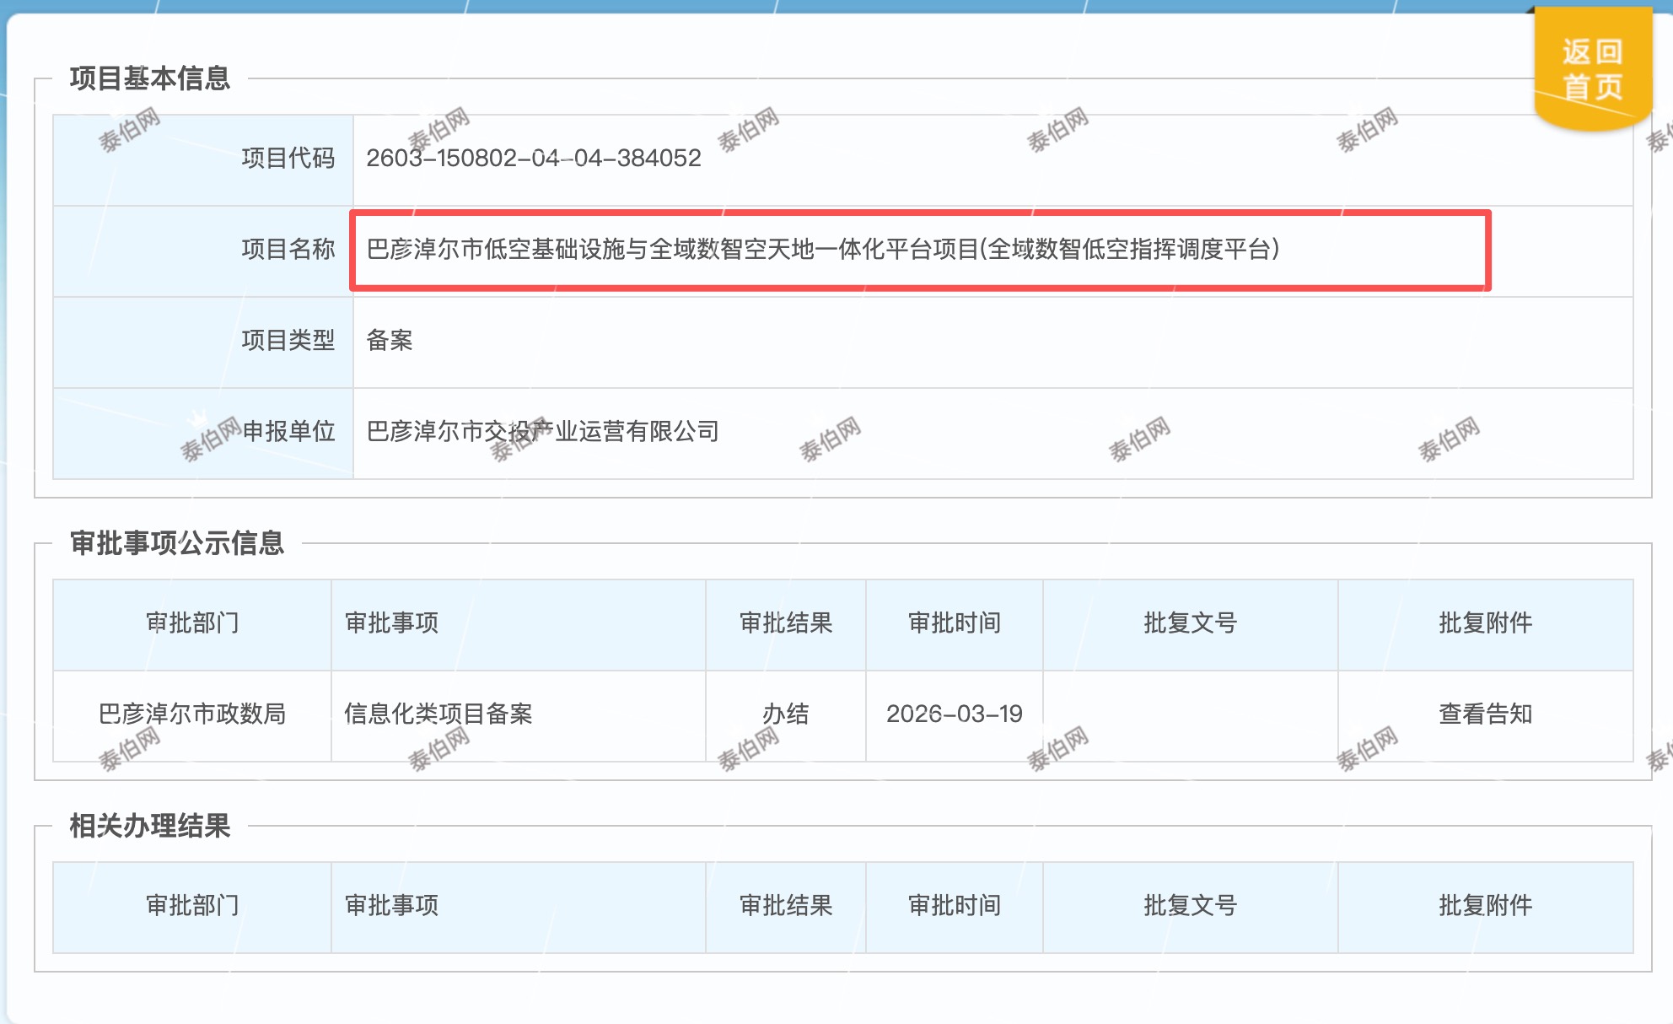Click the 信息化类项目备案 approval item
1673x1024 pixels.
pos(438,714)
